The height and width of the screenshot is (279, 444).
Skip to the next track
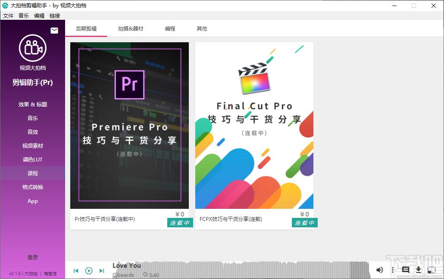pyautogui.click(x=102, y=271)
